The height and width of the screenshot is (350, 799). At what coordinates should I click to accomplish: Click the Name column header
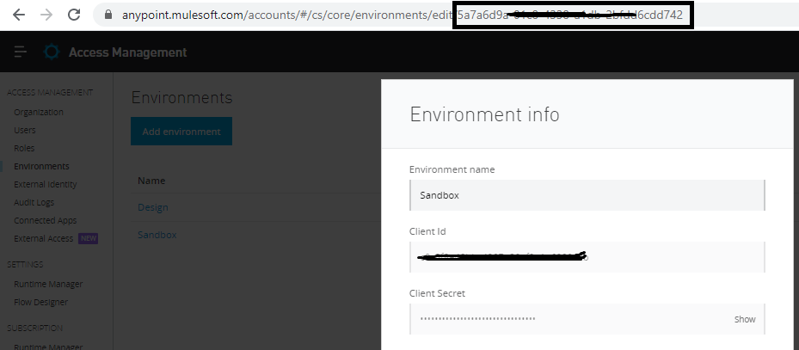[x=151, y=181]
